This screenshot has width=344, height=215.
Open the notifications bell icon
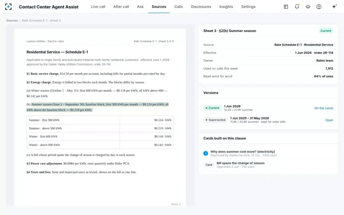[297, 7]
